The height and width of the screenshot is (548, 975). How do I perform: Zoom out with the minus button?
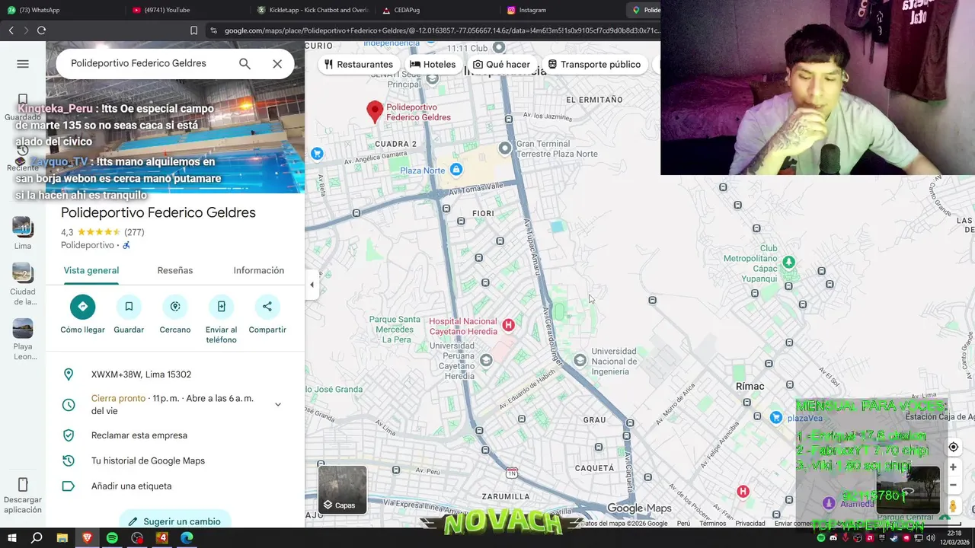953,485
